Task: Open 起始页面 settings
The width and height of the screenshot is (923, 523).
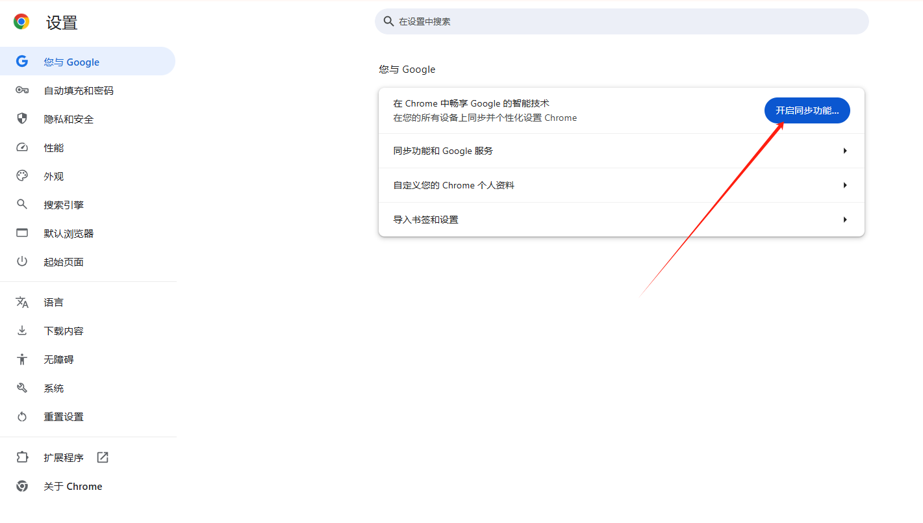Action: 88,262
